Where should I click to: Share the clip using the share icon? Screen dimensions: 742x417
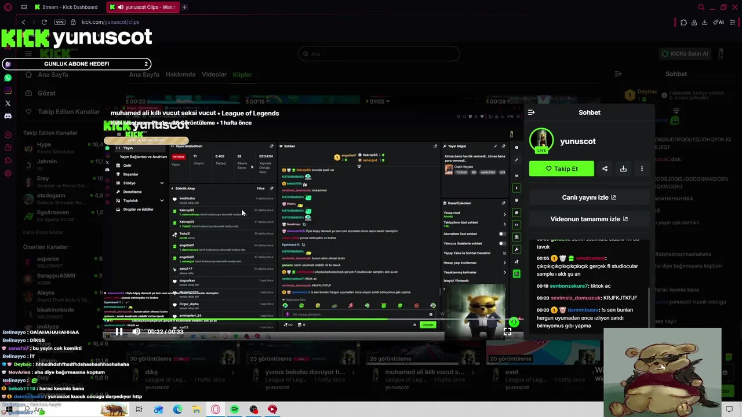pyautogui.click(x=605, y=169)
